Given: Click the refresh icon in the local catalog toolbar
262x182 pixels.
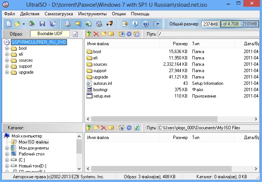Looking at the screenshot, I should pos(137,127).
